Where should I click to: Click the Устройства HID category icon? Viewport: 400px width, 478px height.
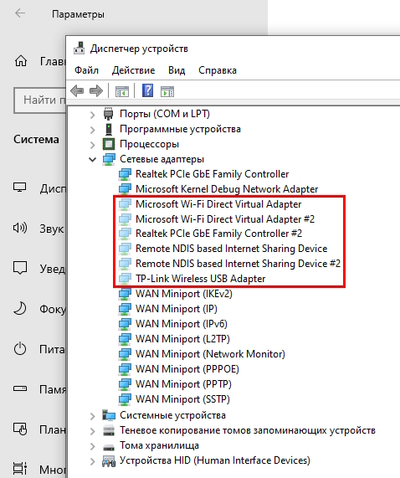[109, 460]
